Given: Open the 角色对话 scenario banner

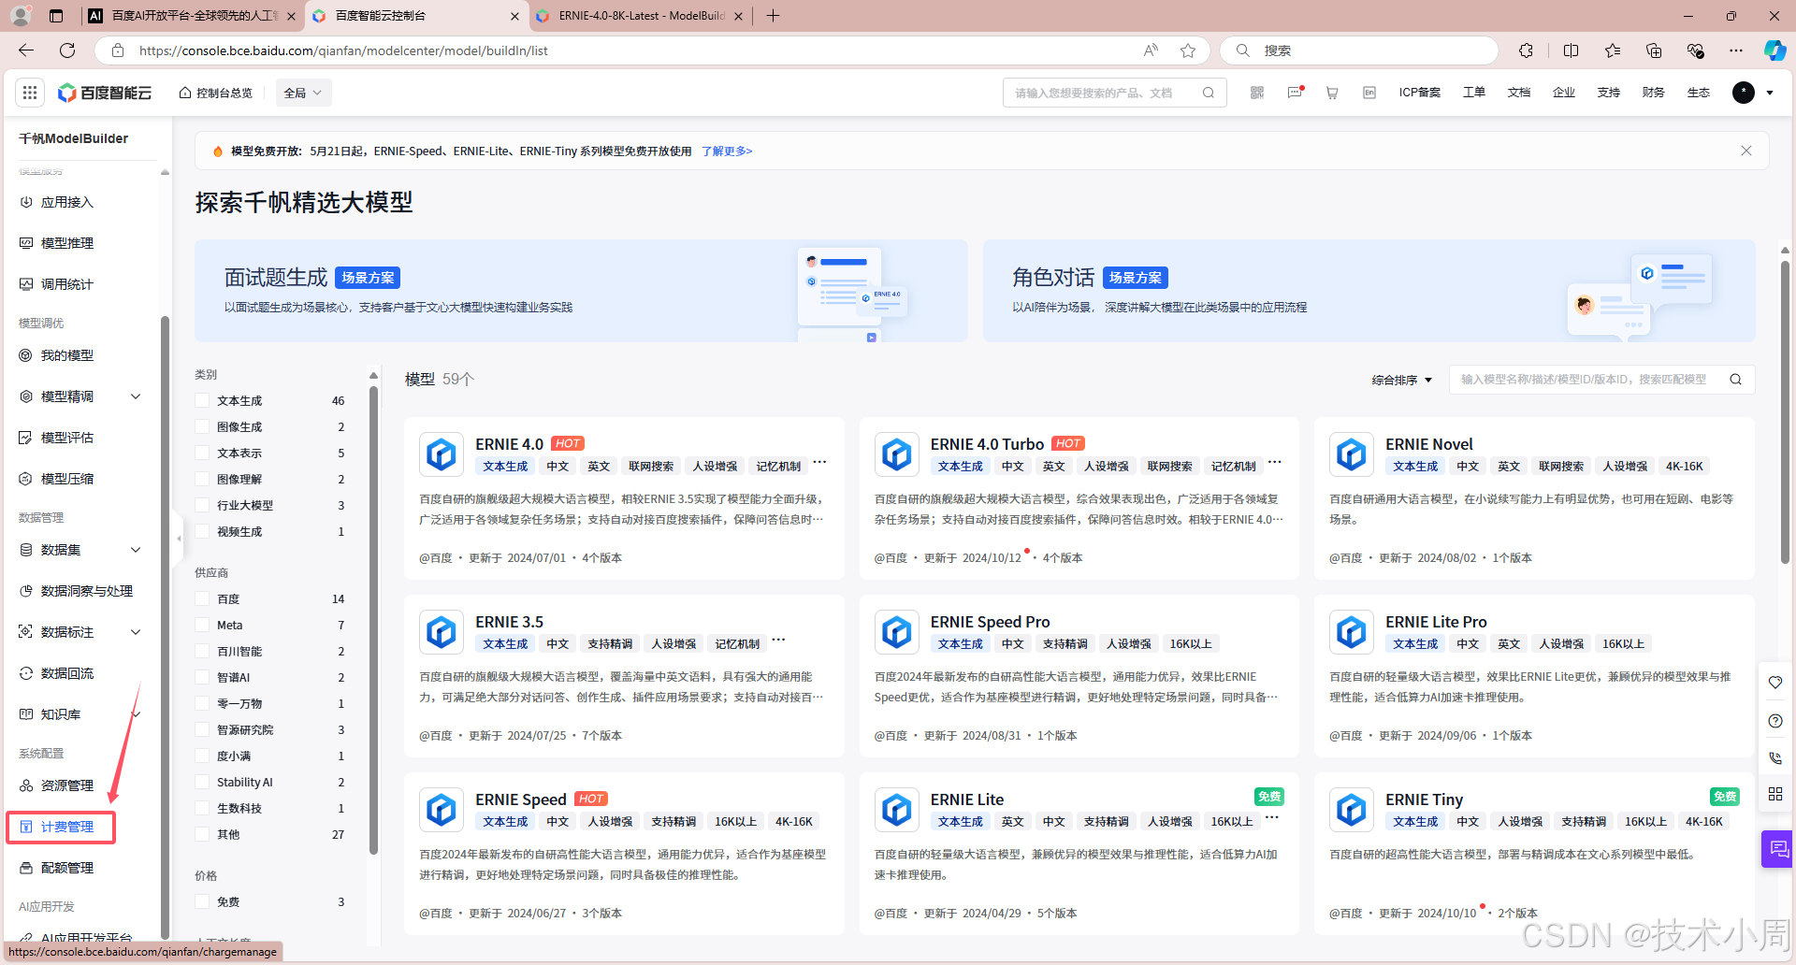Looking at the screenshot, I should tap(1369, 291).
